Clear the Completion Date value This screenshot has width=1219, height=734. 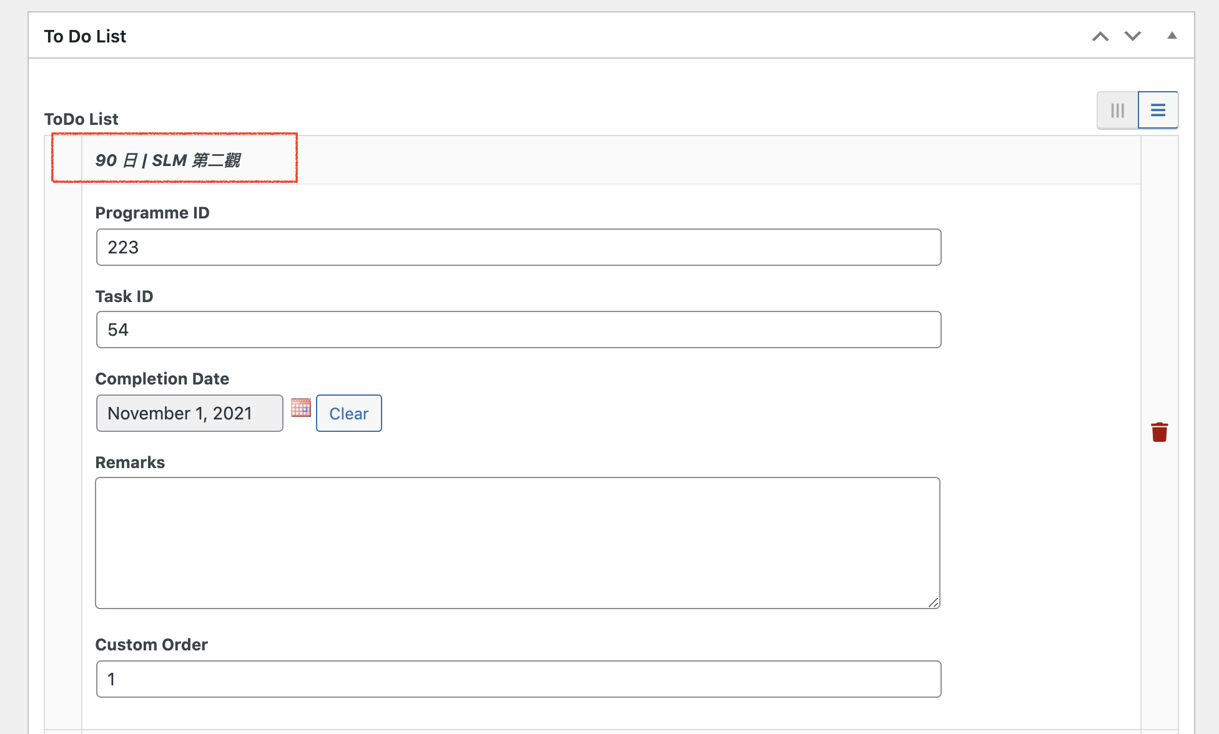pyautogui.click(x=349, y=413)
